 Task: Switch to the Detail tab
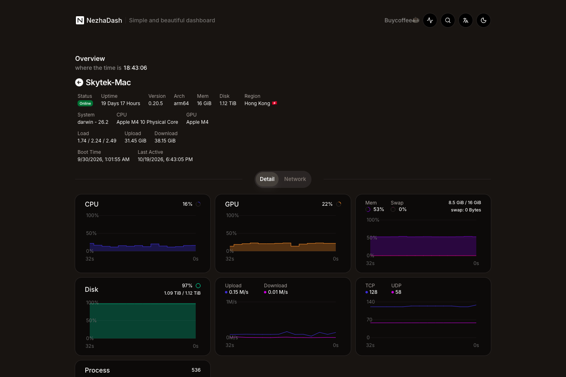(x=267, y=179)
